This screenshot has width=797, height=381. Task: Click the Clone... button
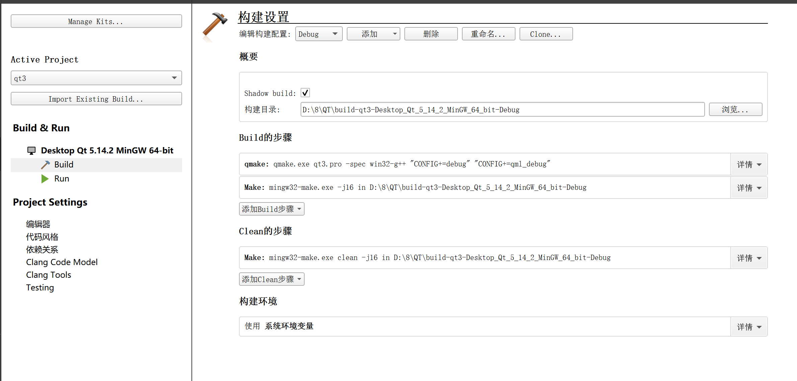tap(546, 34)
